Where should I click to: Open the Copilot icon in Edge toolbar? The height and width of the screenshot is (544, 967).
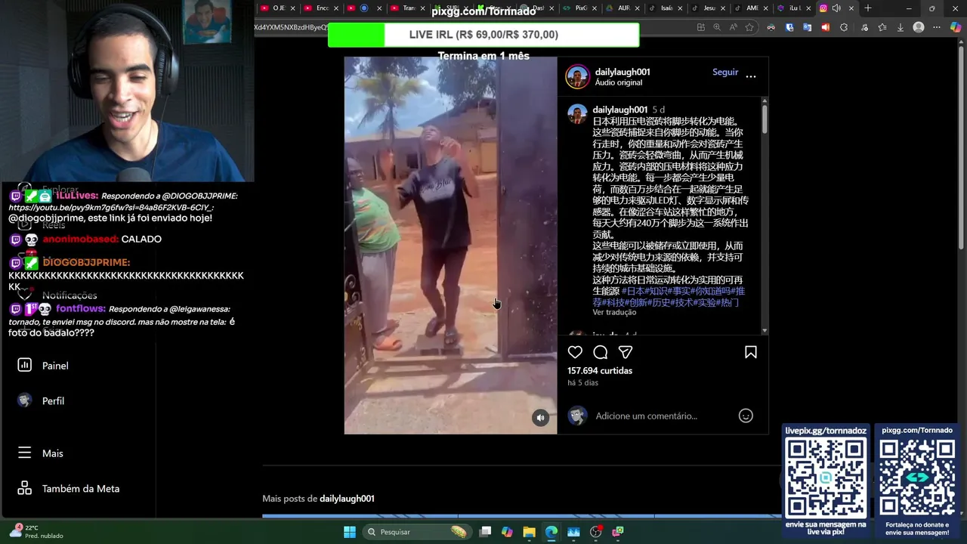click(956, 27)
